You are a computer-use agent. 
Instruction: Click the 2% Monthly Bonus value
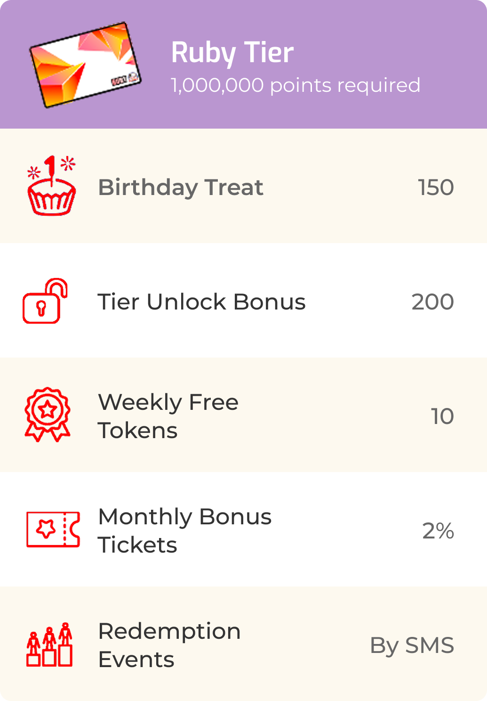click(x=438, y=530)
